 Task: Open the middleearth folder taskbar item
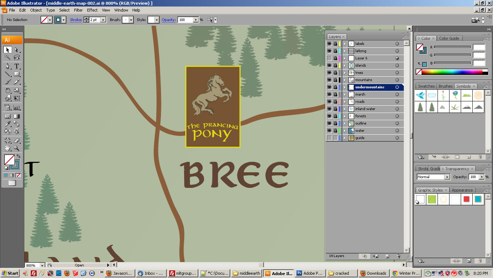point(246,273)
